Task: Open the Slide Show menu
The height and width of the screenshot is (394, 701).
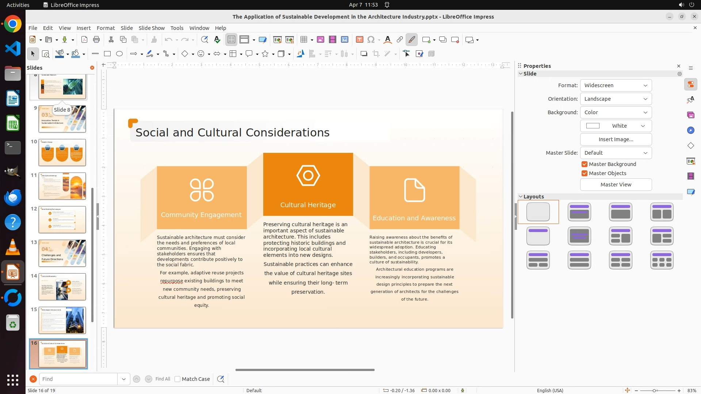Action: click(x=152, y=28)
